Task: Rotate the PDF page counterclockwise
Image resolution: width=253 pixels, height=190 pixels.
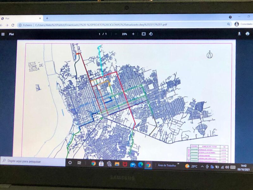Action: (151, 34)
